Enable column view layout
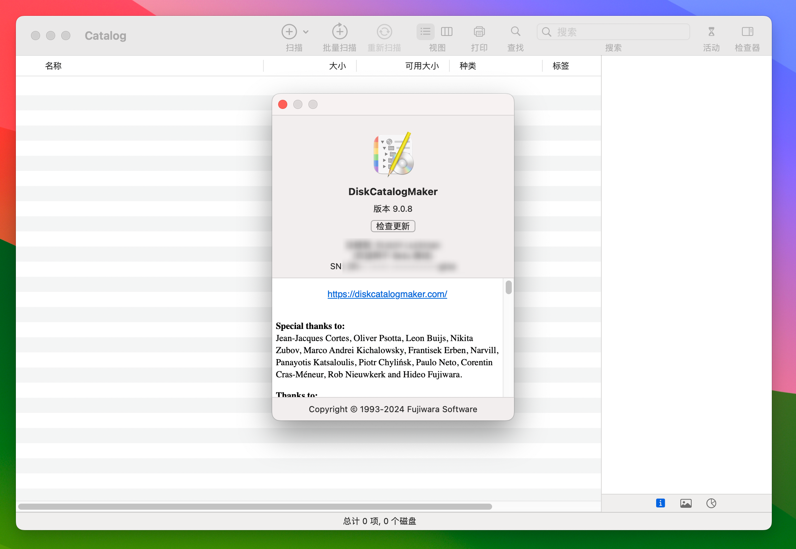796x549 pixels. [x=446, y=32]
